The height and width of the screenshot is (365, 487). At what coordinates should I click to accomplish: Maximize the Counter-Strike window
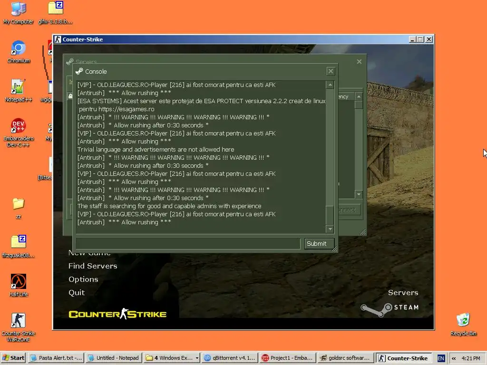[x=420, y=39]
